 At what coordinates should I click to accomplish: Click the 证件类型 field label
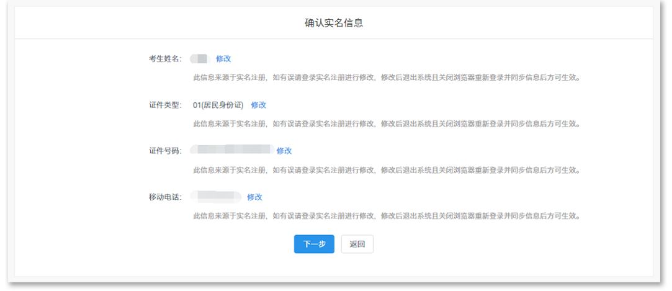click(165, 105)
